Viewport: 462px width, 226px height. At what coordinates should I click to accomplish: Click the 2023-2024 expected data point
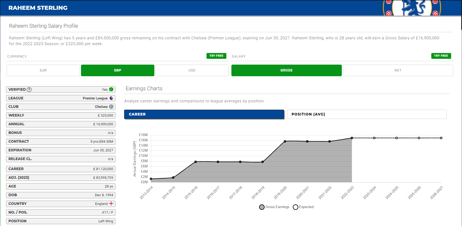pyautogui.click(x=374, y=138)
